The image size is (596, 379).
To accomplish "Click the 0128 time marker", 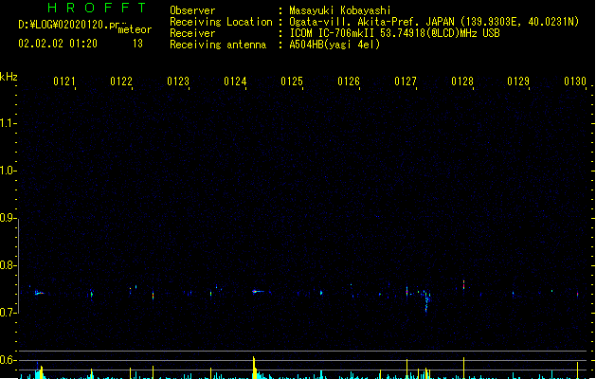I will (462, 81).
